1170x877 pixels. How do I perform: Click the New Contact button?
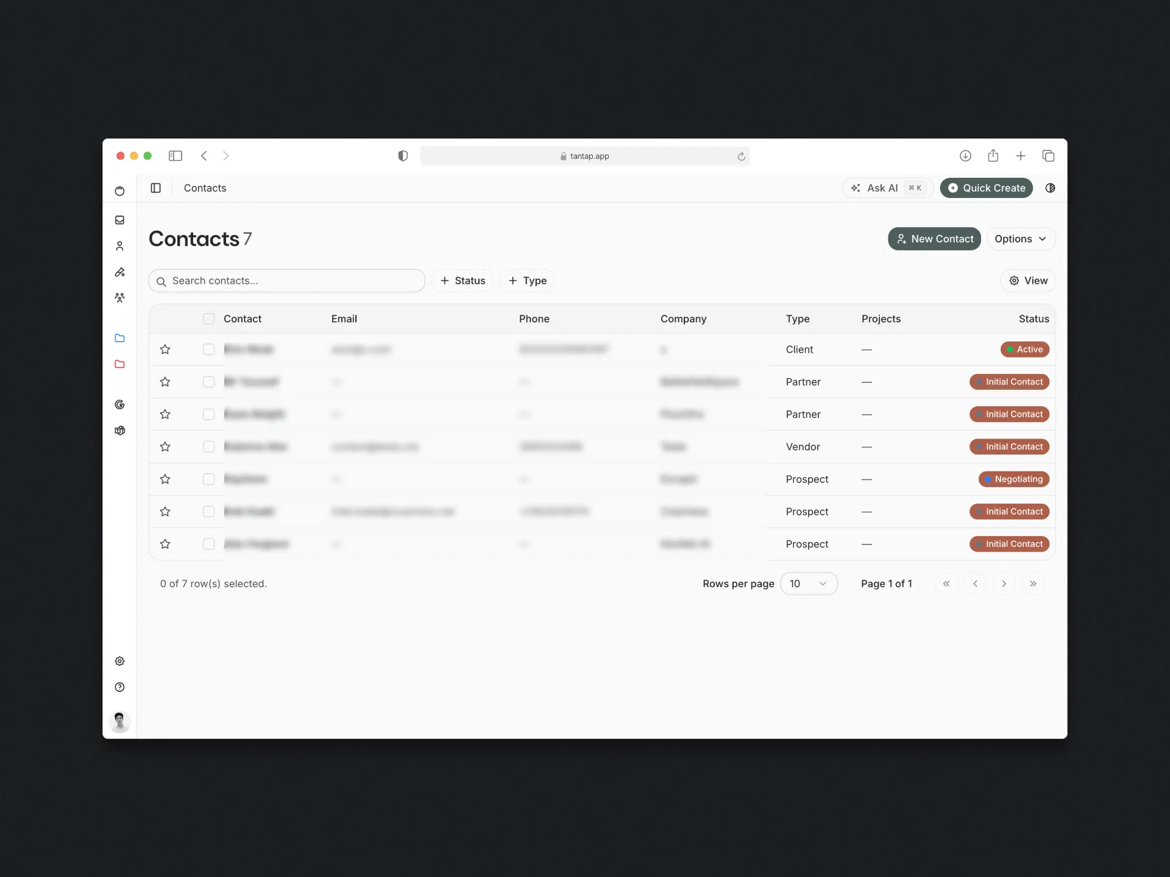934,239
